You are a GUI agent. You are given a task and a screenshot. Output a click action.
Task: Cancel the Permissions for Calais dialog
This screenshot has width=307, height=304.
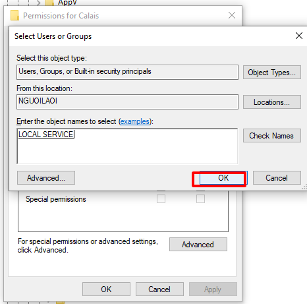[159, 289]
